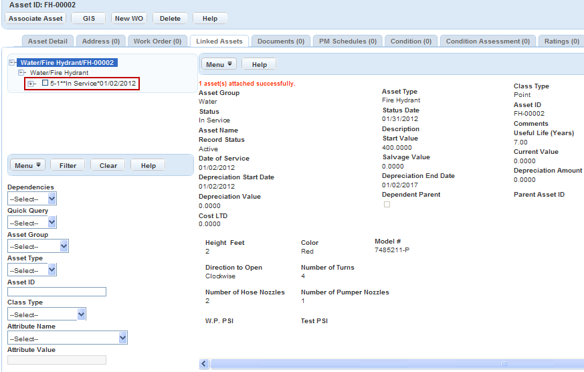Open the Menu dropdown in details panel

(219, 65)
